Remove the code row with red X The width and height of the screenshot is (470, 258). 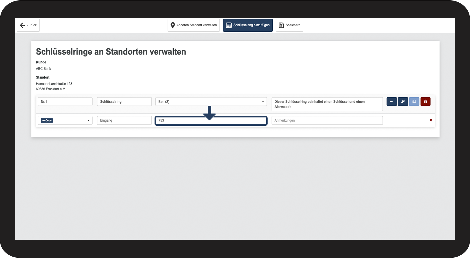point(431,120)
